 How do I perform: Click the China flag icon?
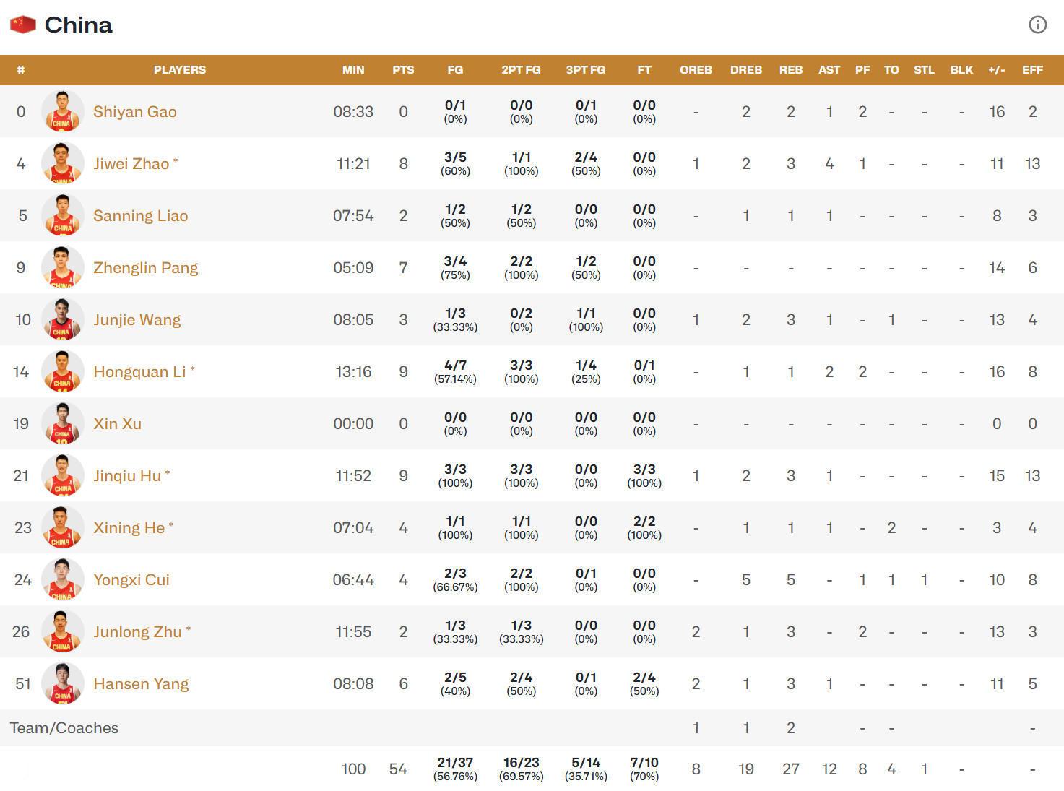[x=23, y=25]
